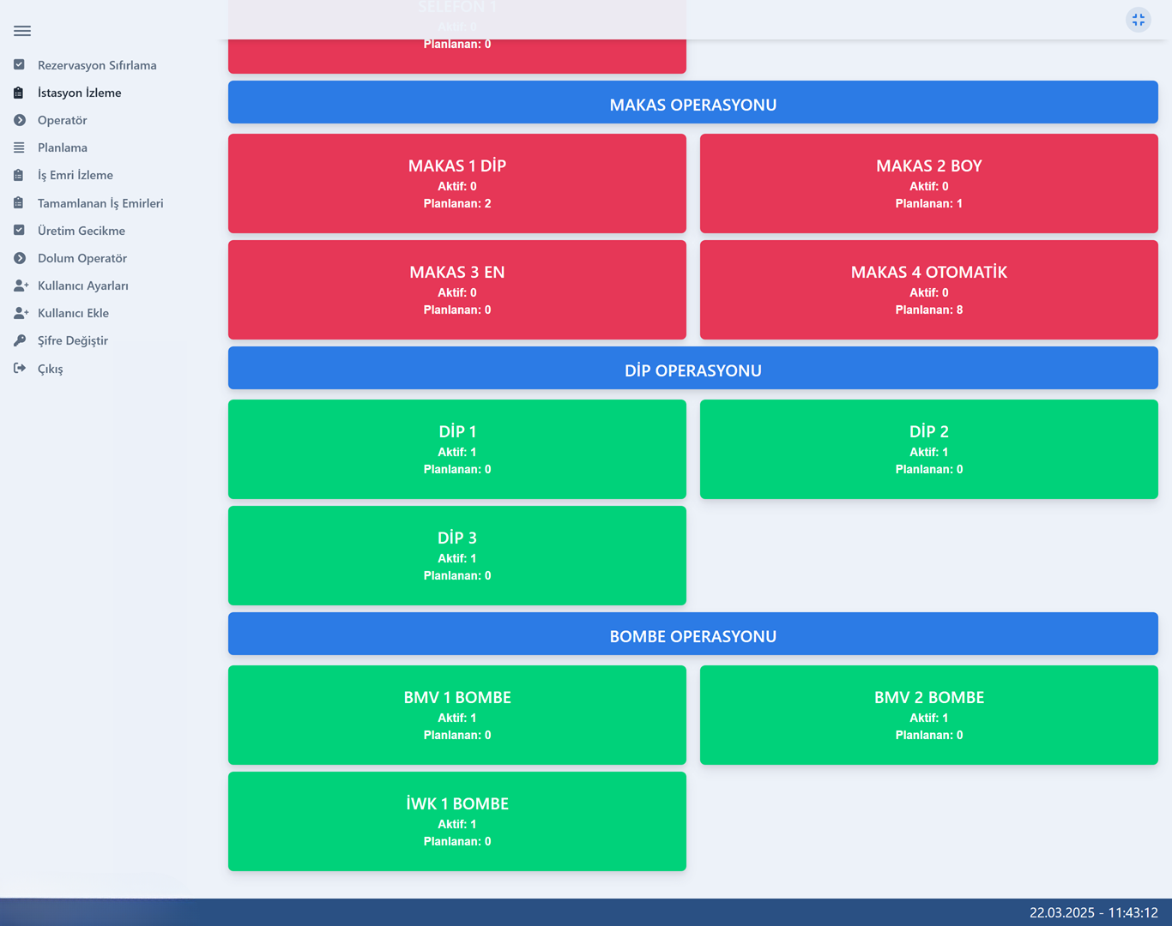1172x926 pixels.
Task: Select the DİP 3 station card
Action: 457,556
